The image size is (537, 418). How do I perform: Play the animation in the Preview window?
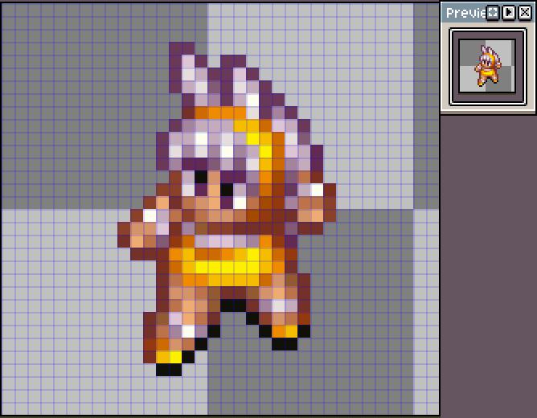[x=509, y=13]
